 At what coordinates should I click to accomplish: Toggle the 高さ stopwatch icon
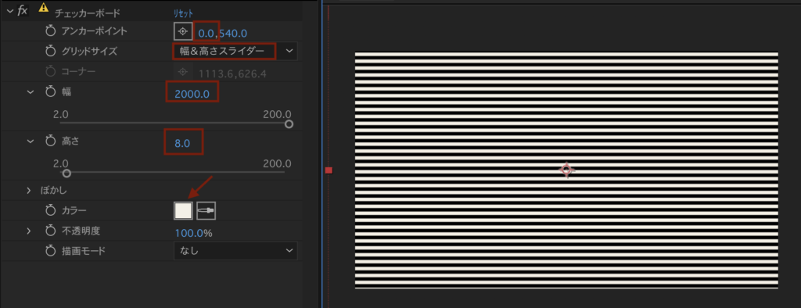coord(49,141)
